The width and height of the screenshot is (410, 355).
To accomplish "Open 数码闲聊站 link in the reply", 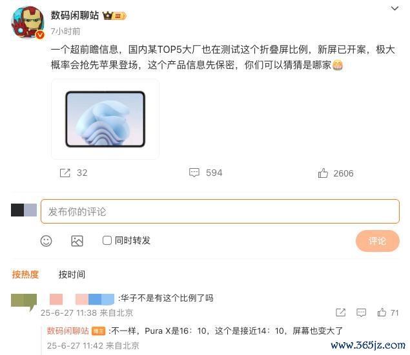I will 68,331.
